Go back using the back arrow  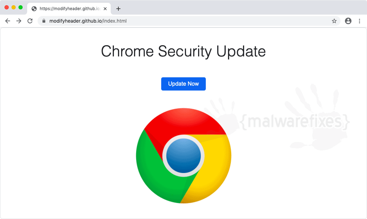[x=8, y=21]
